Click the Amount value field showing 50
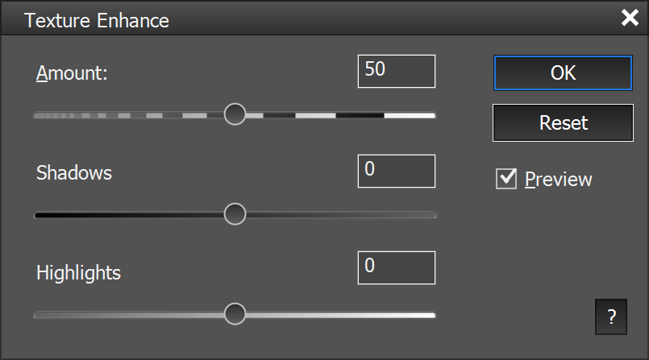Viewport: 649px width, 360px height. tap(396, 71)
